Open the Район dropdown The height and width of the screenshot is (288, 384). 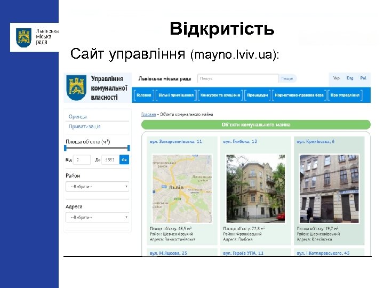(97, 187)
